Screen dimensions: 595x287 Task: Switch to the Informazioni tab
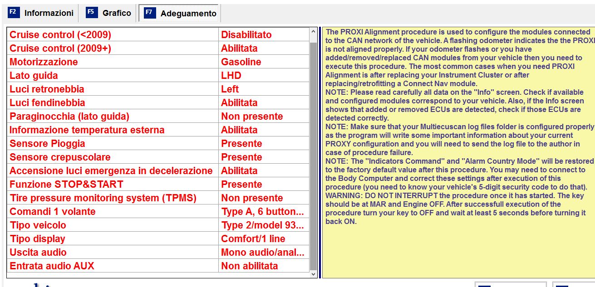(41, 13)
